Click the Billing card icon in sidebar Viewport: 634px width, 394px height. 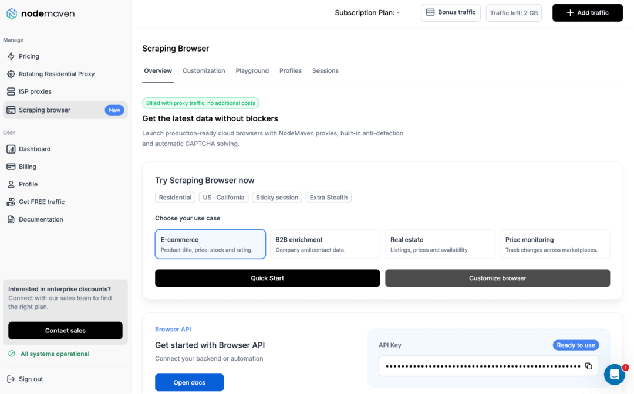pyautogui.click(x=11, y=167)
